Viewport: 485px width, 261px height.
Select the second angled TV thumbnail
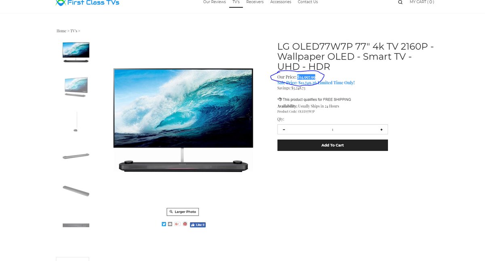pos(76,87)
